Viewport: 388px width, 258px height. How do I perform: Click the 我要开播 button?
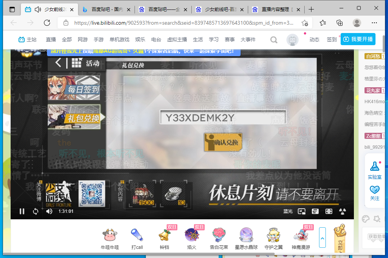[x=358, y=39]
